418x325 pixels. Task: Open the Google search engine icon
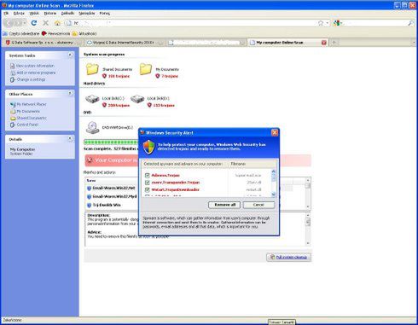[337, 23]
